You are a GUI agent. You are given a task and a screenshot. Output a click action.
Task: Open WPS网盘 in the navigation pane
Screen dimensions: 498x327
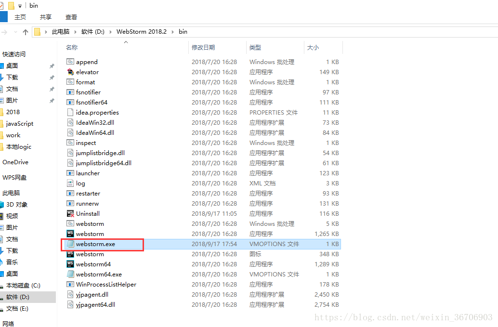(x=14, y=178)
